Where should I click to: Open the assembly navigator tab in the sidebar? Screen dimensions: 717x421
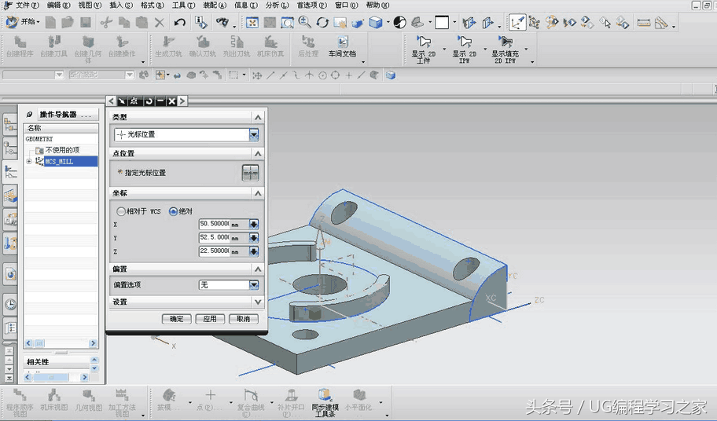click(x=10, y=124)
